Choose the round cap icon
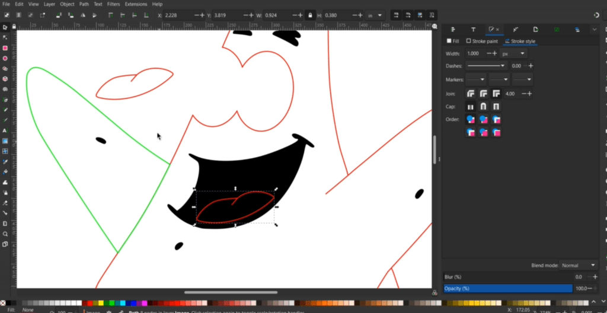Image resolution: width=607 pixels, height=313 pixels. point(483,107)
